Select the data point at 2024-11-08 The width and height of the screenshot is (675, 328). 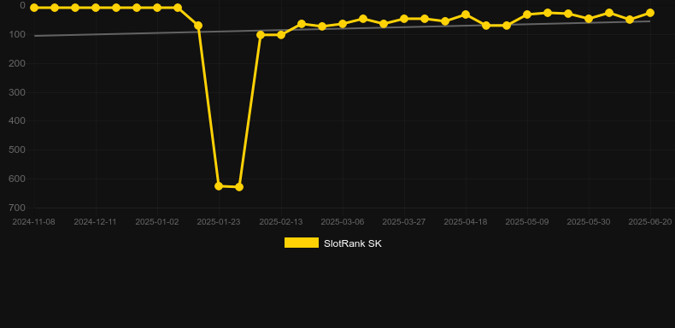tap(34, 8)
